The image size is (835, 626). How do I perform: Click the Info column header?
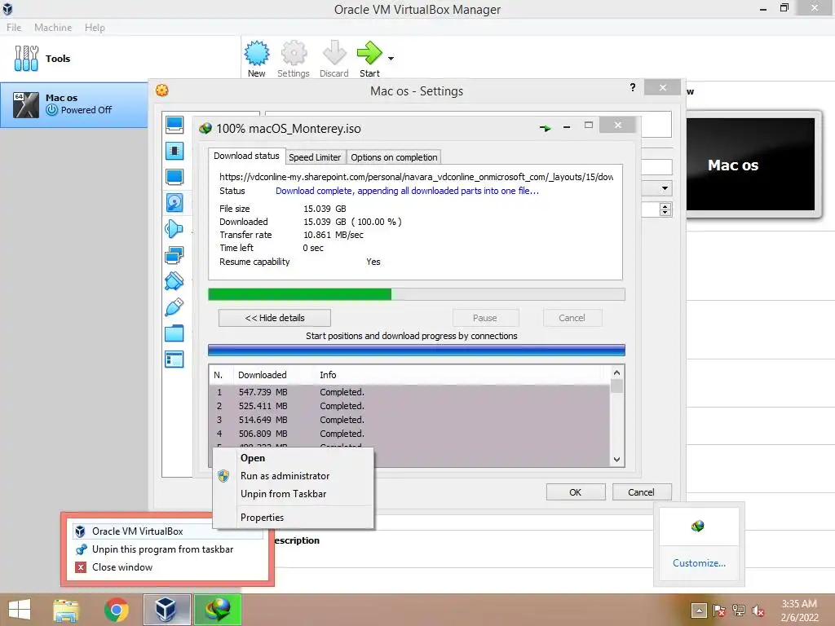[328, 375]
